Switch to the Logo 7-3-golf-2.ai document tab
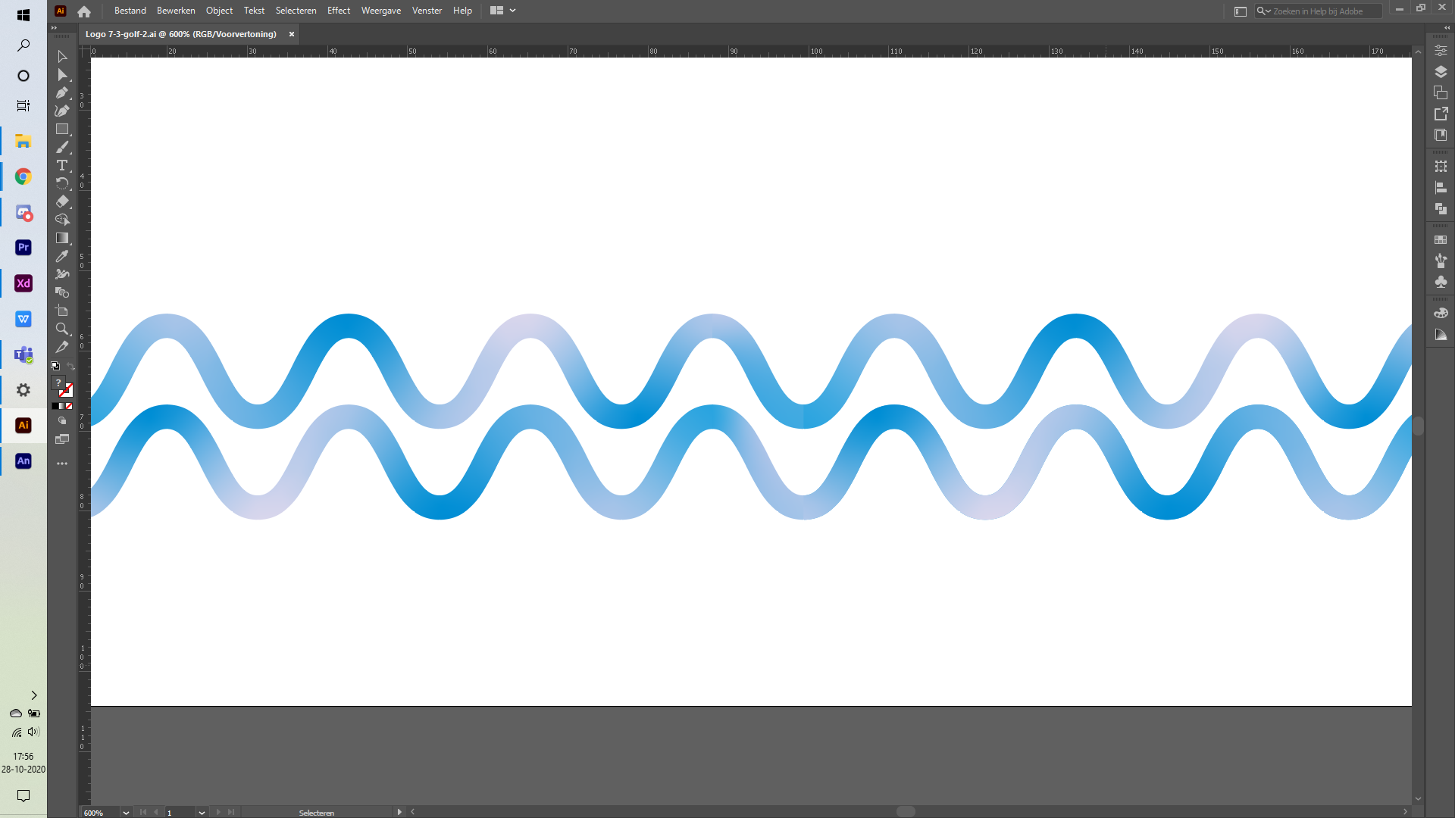The image size is (1455, 818). click(182, 34)
